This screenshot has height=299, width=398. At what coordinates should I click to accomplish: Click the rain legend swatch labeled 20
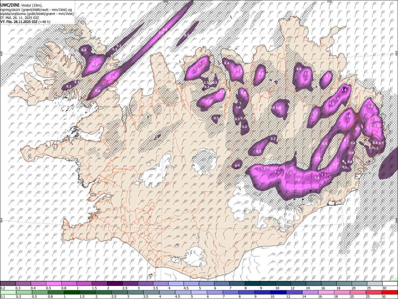358,292
